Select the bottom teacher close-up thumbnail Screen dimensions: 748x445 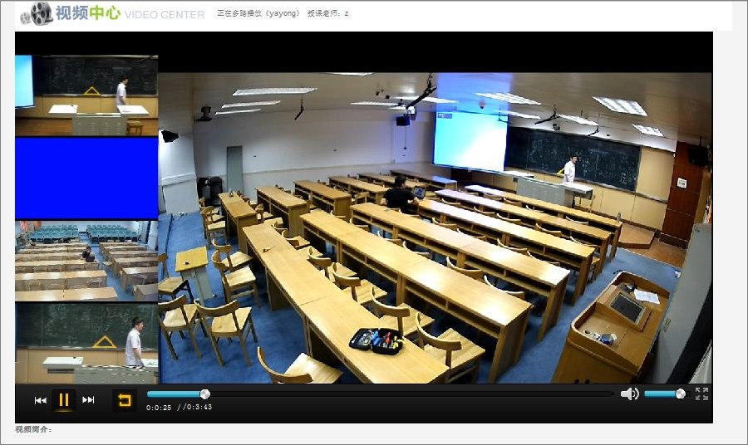[x=86, y=343]
